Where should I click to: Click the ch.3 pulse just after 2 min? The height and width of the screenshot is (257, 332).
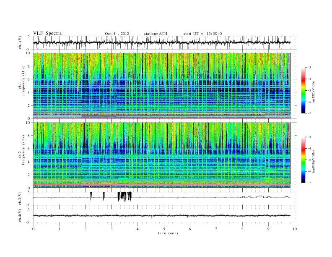click(91, 197)
